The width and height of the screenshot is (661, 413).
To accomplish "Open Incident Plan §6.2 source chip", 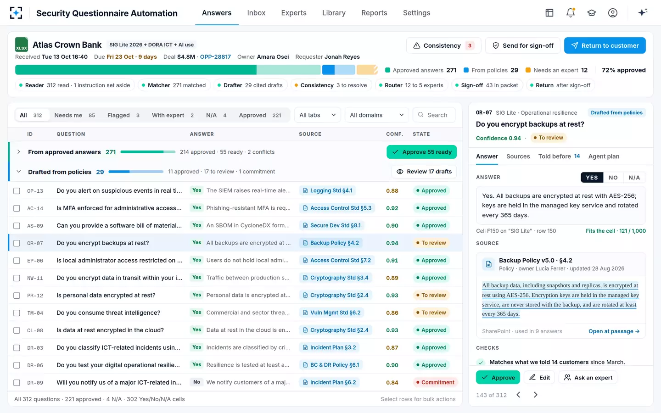I will click(x=330, y=382).
